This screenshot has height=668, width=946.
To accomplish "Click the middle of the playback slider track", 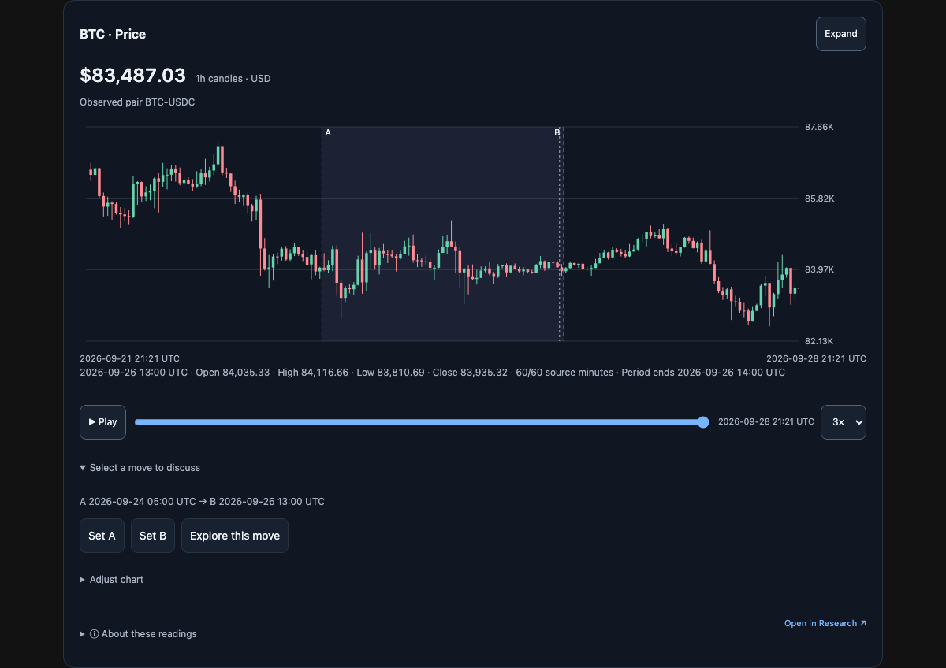I will (422, 422).
